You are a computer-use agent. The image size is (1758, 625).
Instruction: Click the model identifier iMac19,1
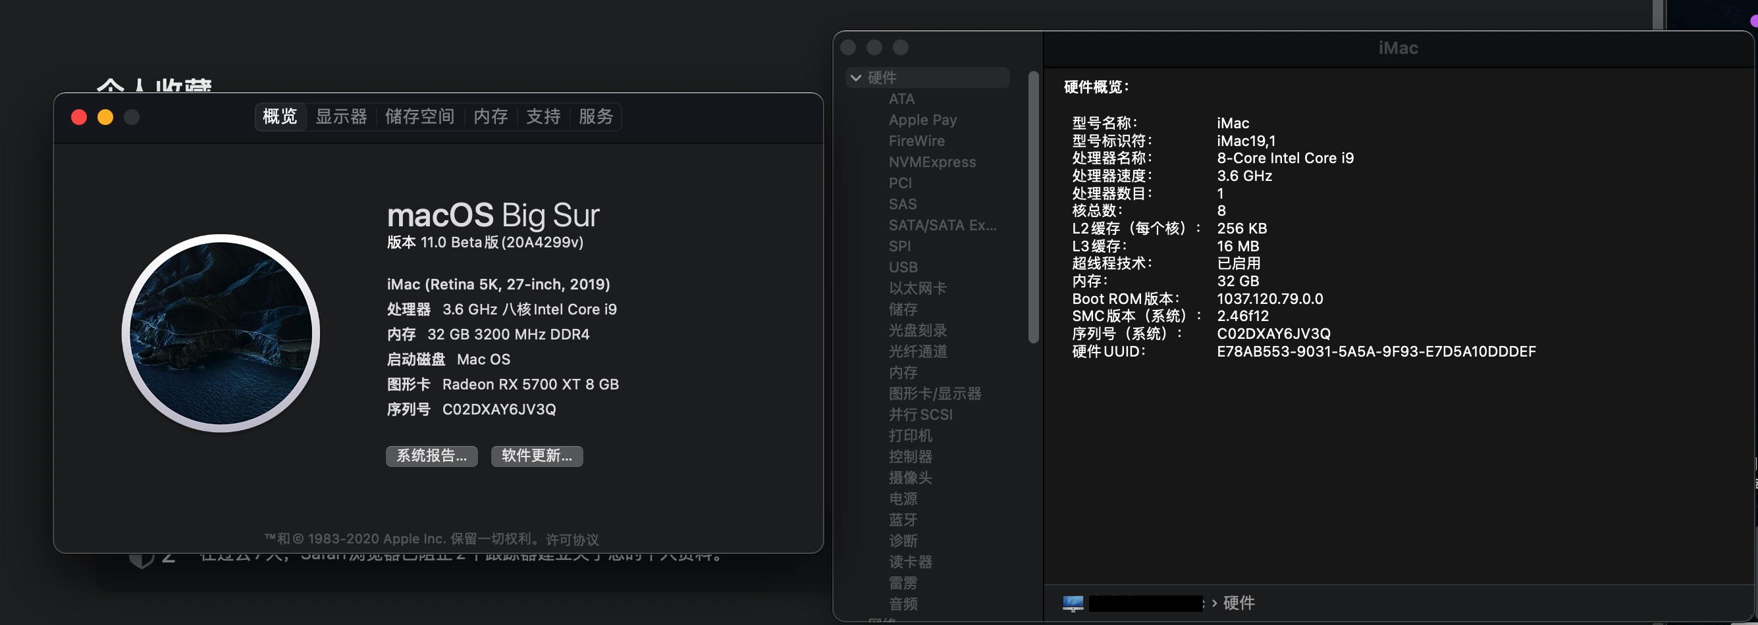tap(1246, 141)
